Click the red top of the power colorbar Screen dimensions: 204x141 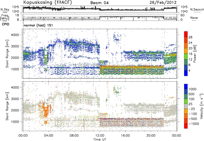[x=186, y=34]
